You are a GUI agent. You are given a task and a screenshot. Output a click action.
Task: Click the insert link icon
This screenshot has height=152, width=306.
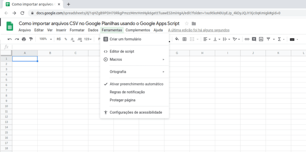[x=247, y=39]
